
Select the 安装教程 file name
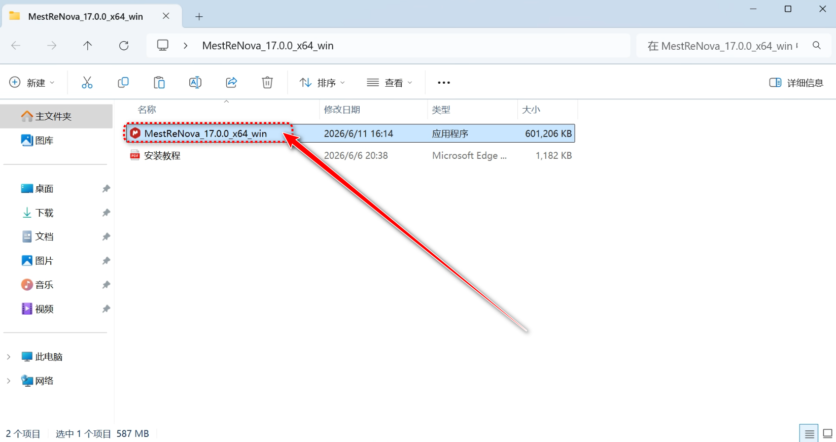click(162, 155)
